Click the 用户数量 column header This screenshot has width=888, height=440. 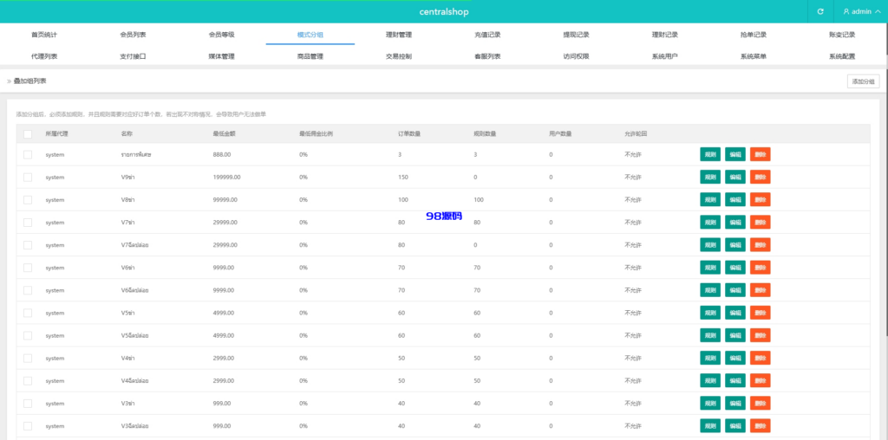click(560, 134)
